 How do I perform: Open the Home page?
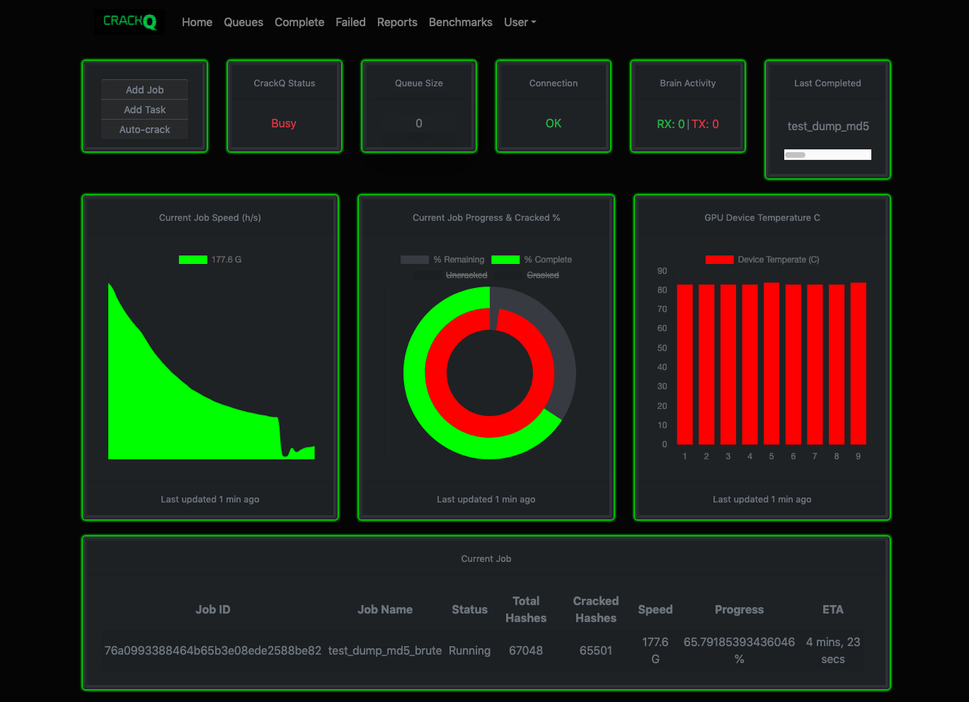point(197,22)
